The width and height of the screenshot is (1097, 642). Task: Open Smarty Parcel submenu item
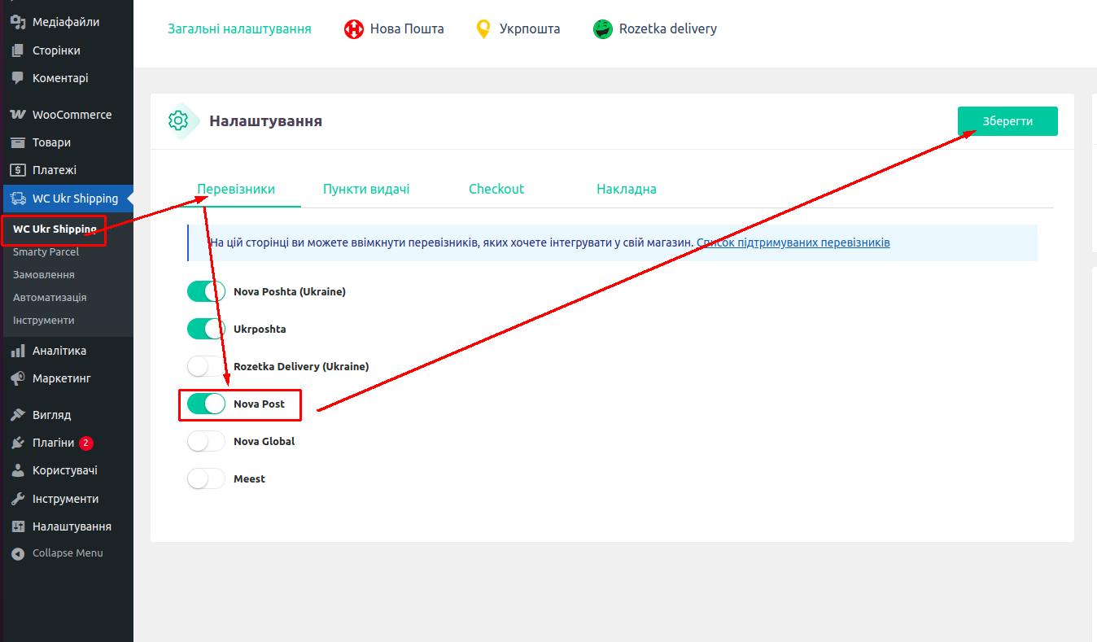click(46, 252)
